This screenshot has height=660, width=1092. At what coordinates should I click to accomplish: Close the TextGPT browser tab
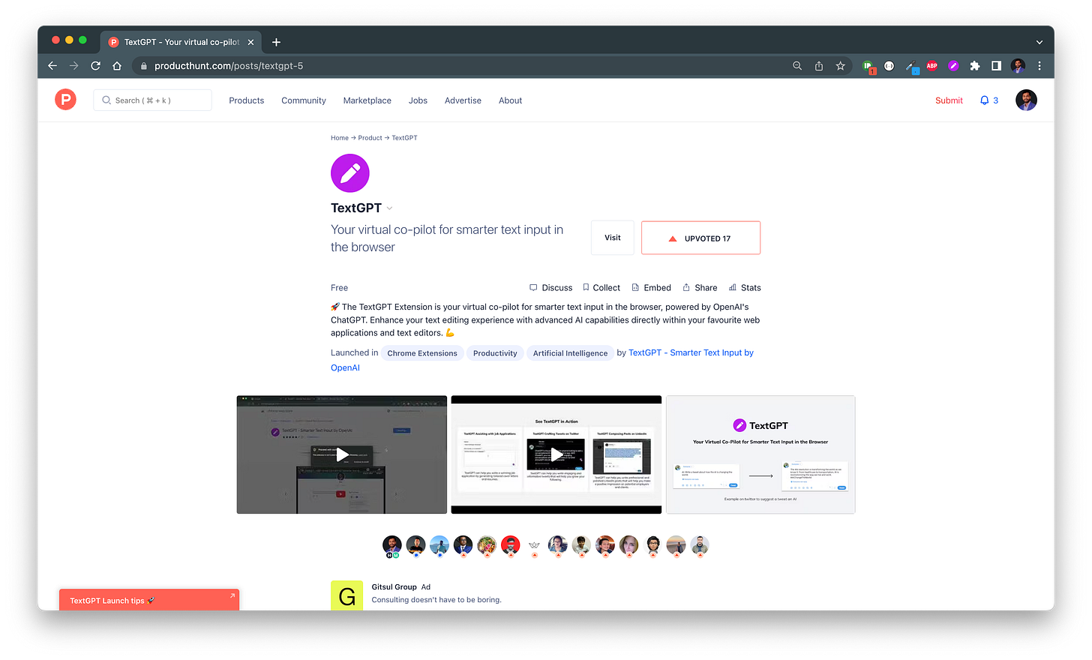(x=250, y=42)
